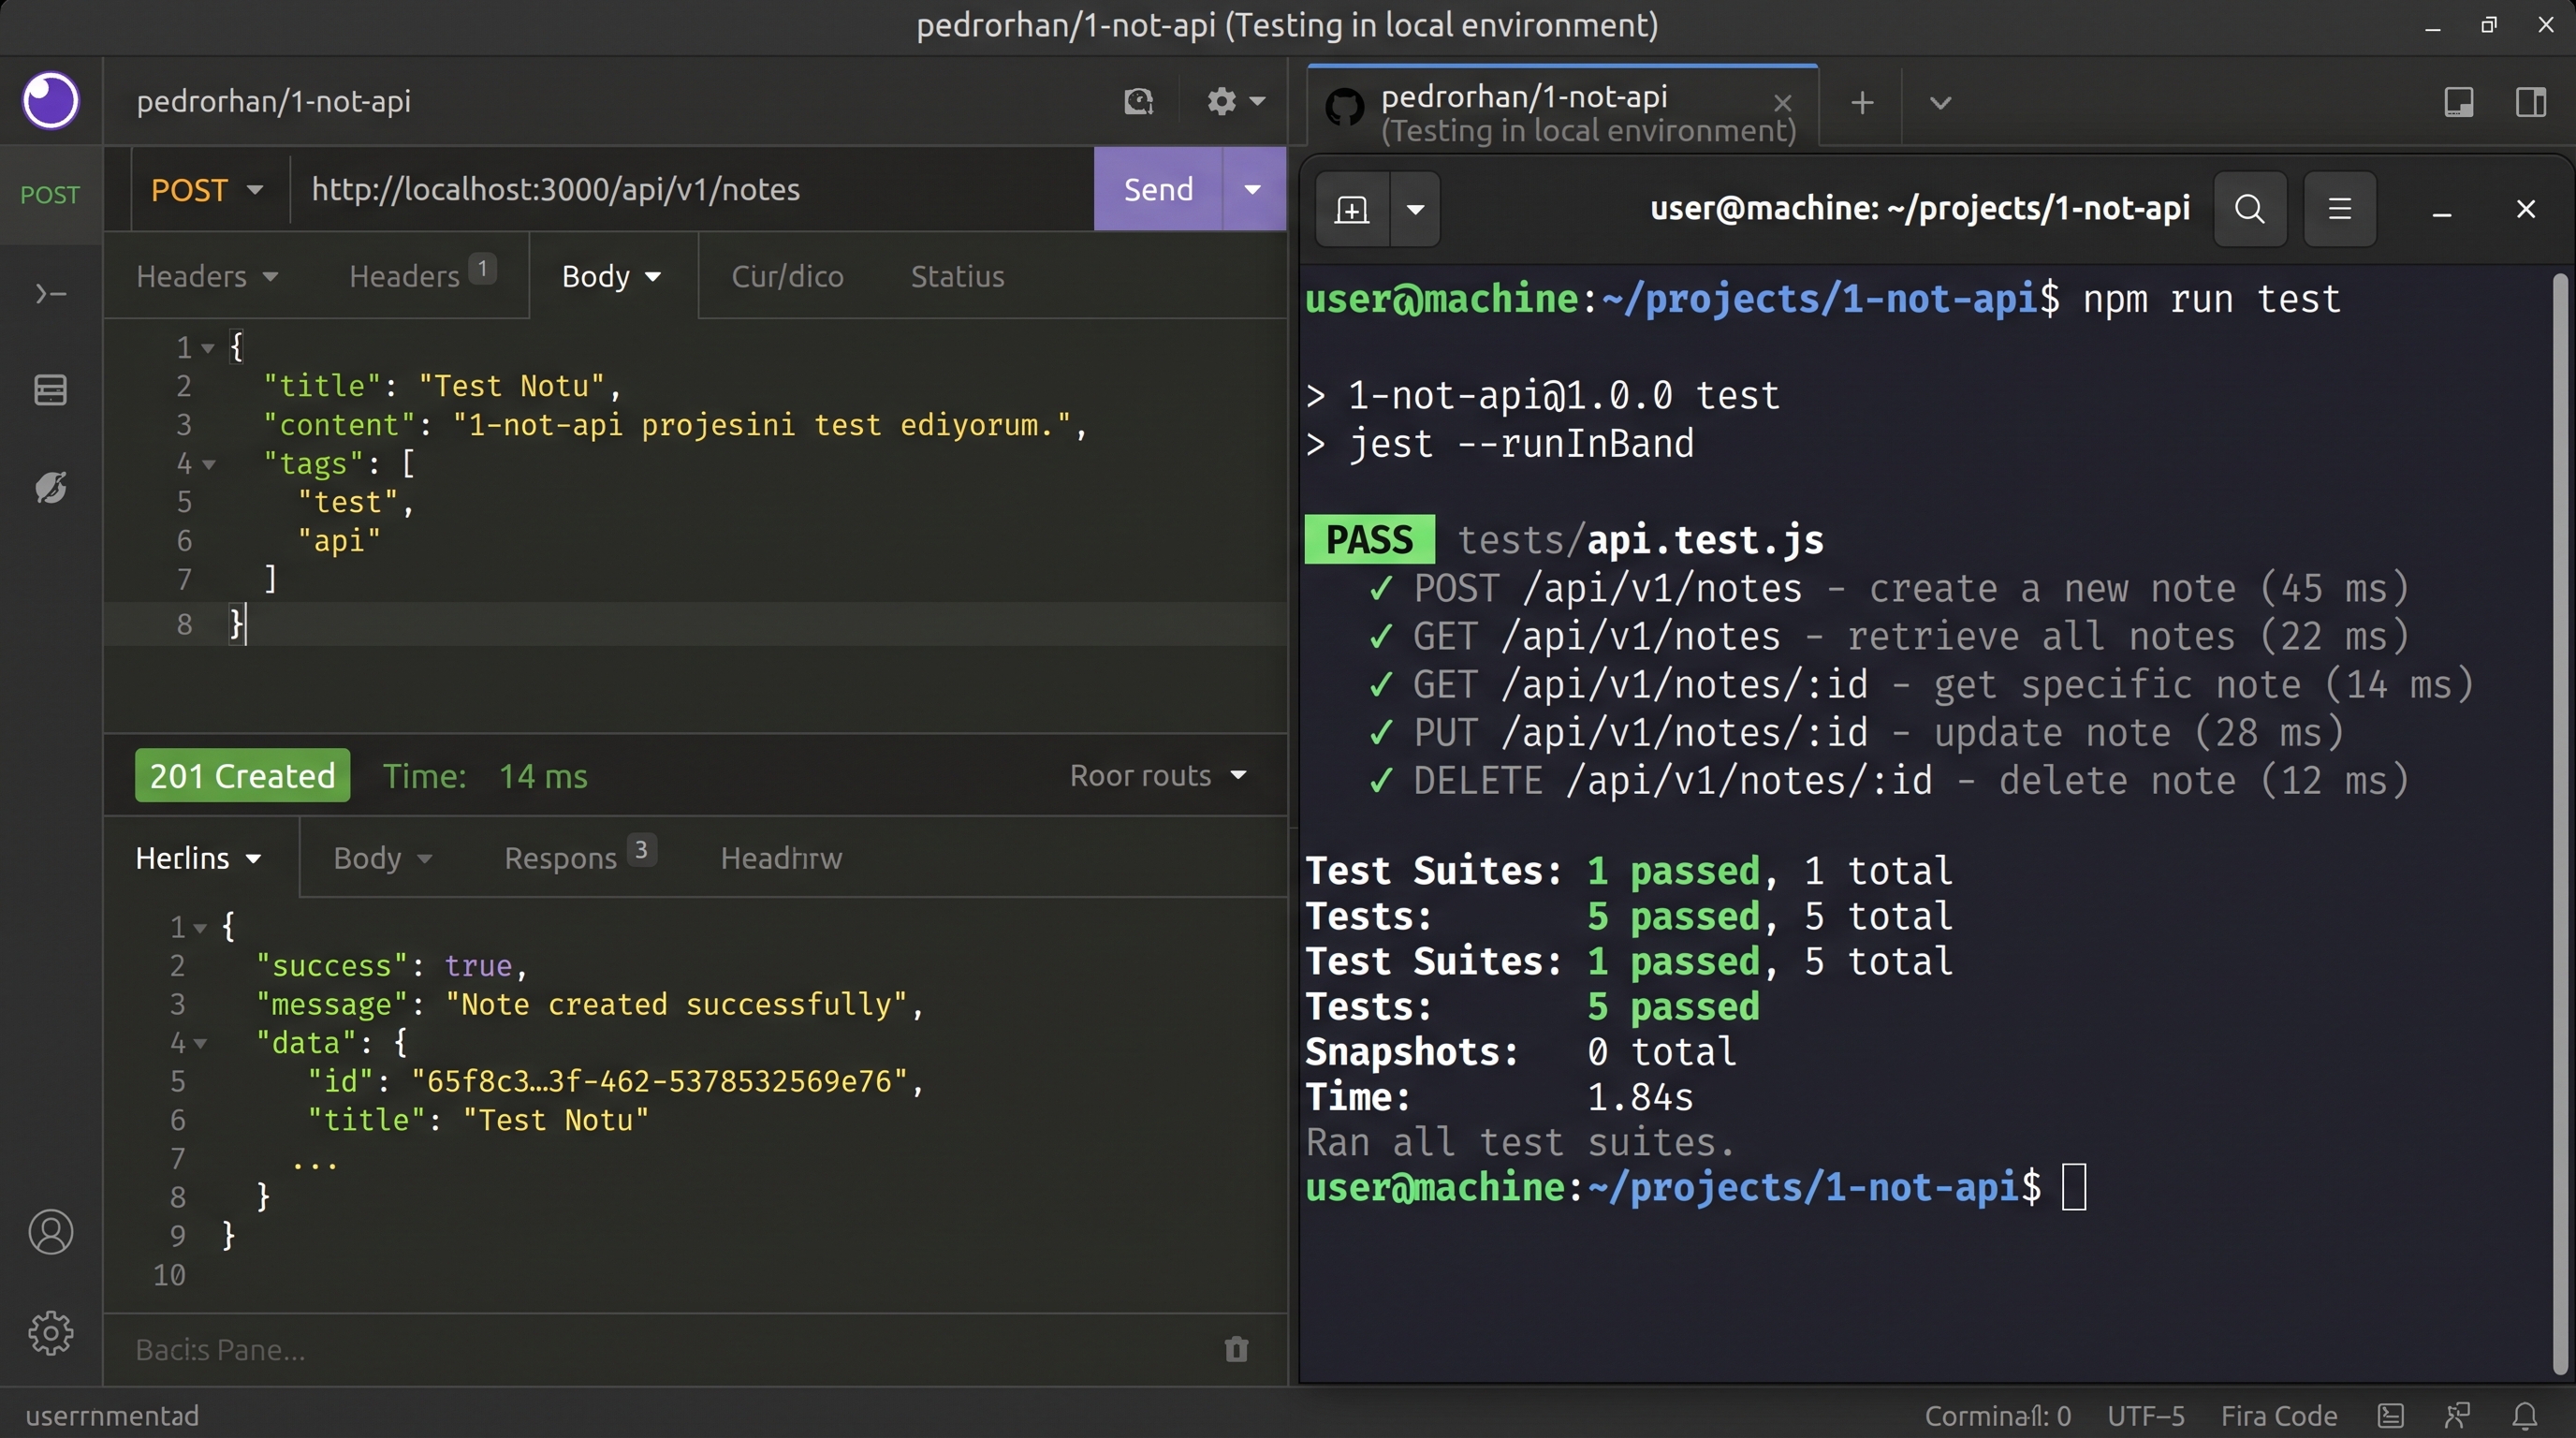The image size is (2576, 1438).
Task: Select the Respons tab with badge 3
Action: point(579,857)
